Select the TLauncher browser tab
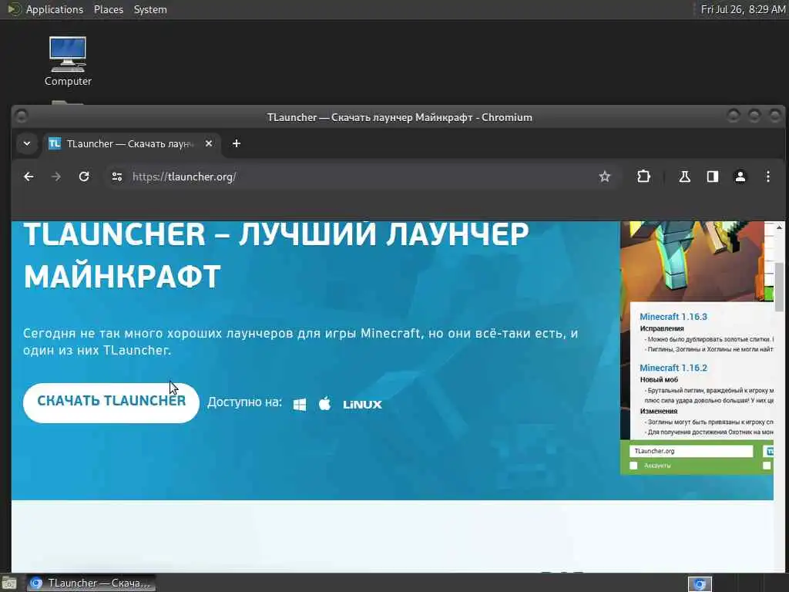Image resolution: width=789 pixels, height=592 pixels. (x=131, y=143)
